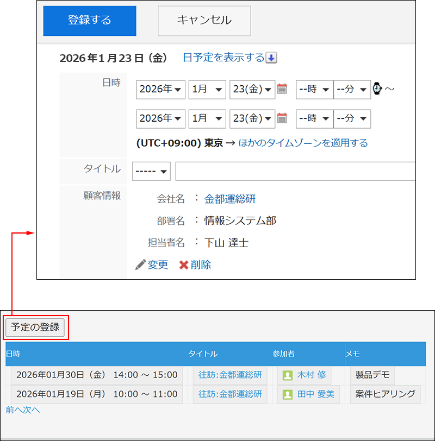Open the calendar picker for the end date
The width and height of the screenshot is (435, 441).
pyautogui.click(x=282, y=119)
